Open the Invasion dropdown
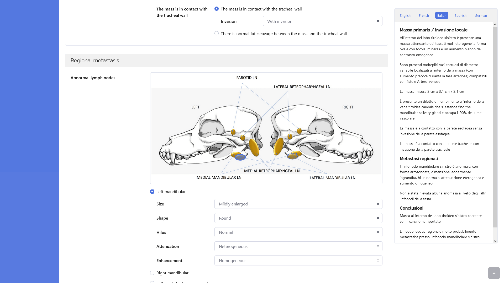The height and width of the screenshot is (283, 504). [322, 21]
